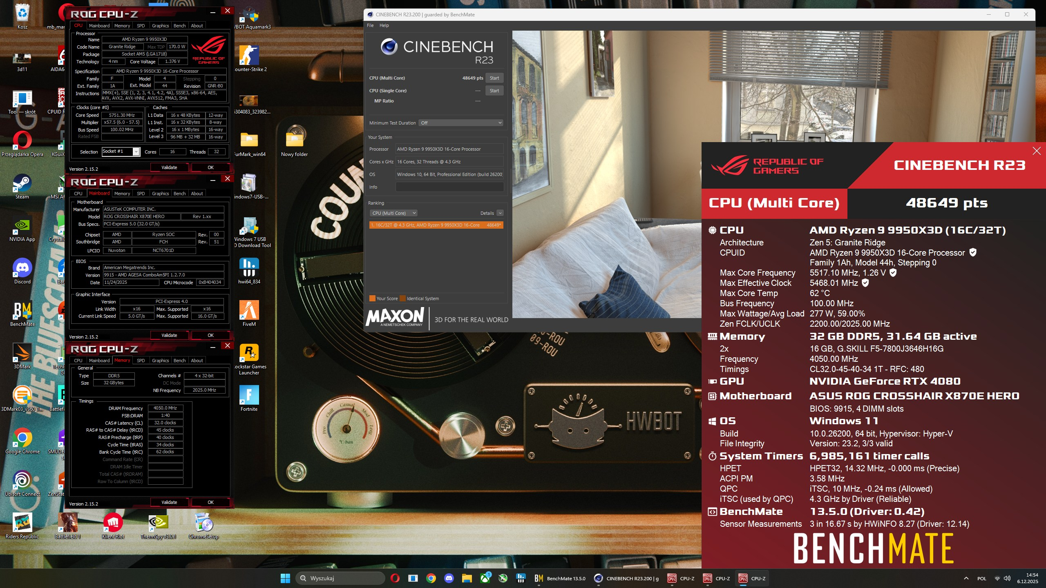Show hidden system tray icons chevron
The width and height of the screenshot is (1046, 588).
tap(966, 578)
